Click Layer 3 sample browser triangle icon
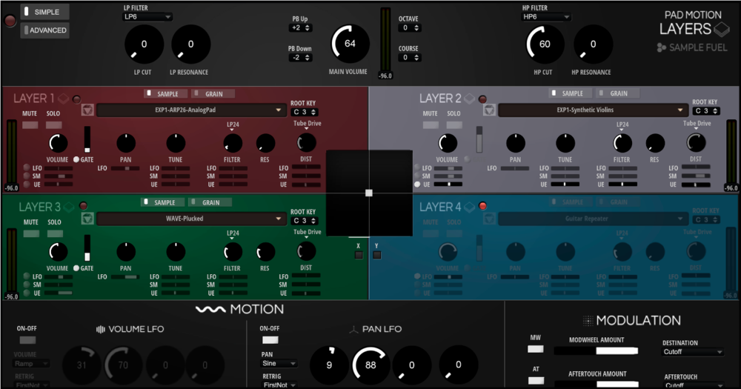This screenshot has width=741, height=389. 87,219
